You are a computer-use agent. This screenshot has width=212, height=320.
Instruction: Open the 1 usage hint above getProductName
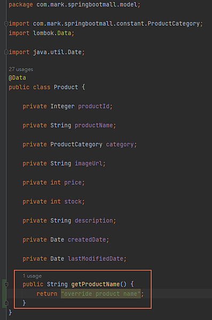[x=32, y=276]
